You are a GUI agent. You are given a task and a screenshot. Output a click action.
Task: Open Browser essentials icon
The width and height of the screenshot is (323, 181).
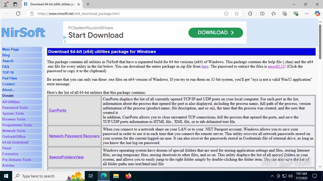(296, 14)
